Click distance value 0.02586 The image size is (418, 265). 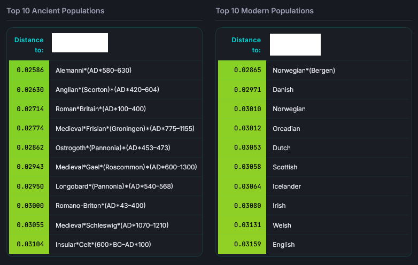(30, 70)
